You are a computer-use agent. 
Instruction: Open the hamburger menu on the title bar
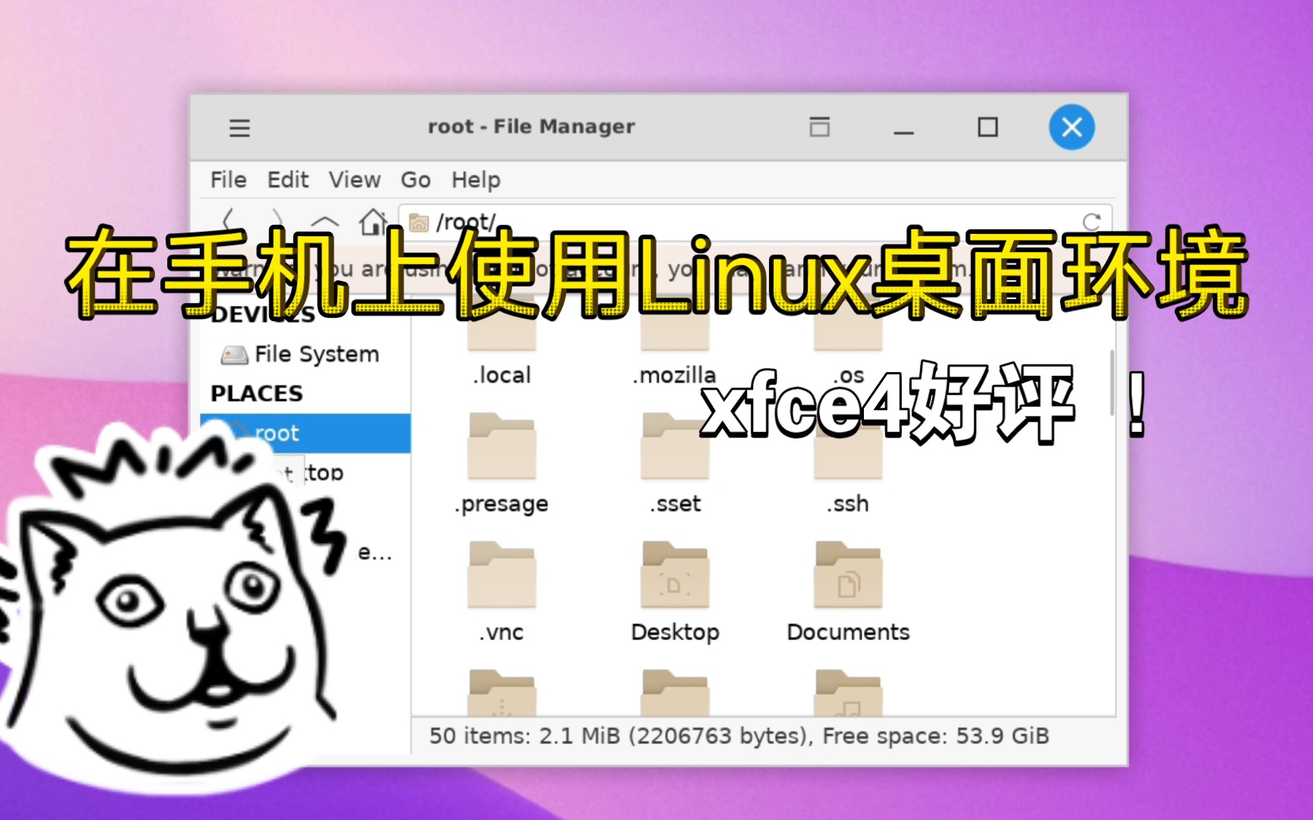coord(239,128)
